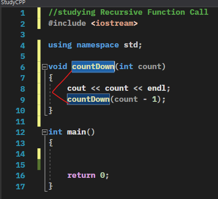218x199 pixels.
Task: Click line number 16 in the gutter
Action: tap(20, 176)
